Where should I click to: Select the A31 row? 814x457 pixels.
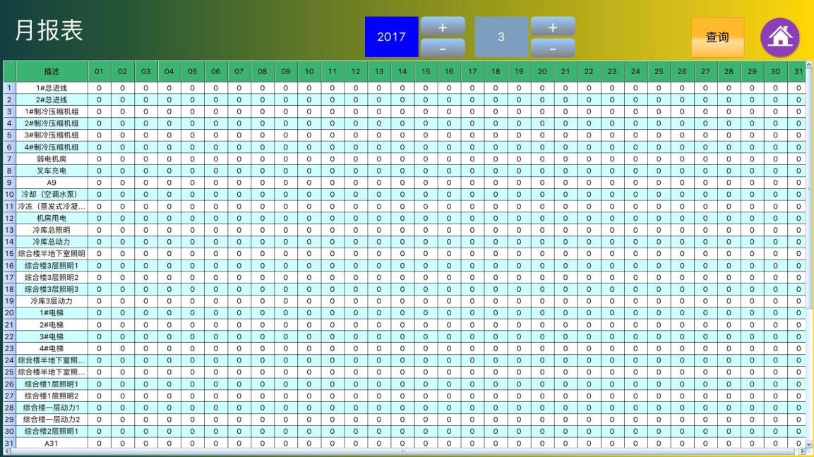click(405, 443)
